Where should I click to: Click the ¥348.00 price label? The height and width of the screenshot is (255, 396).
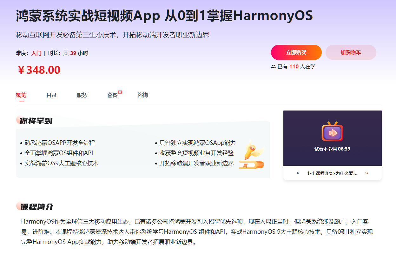[x=39, y=70]
